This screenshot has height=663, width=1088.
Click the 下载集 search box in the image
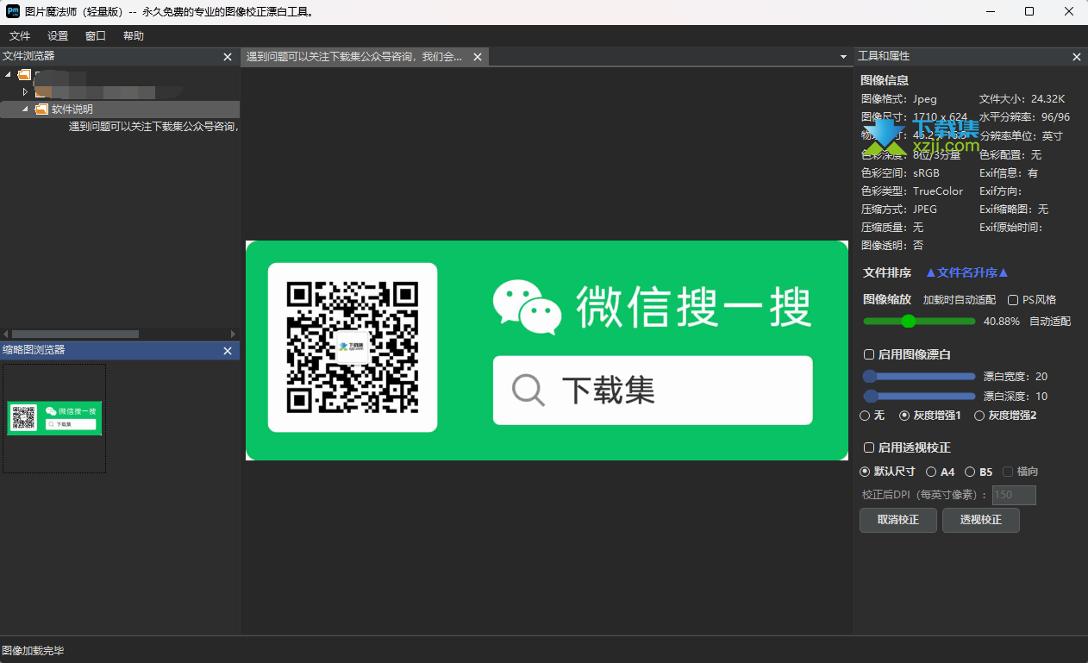pyautogui.click(x=653, y=391)
